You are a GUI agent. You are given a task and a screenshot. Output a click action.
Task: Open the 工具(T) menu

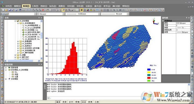35,6
